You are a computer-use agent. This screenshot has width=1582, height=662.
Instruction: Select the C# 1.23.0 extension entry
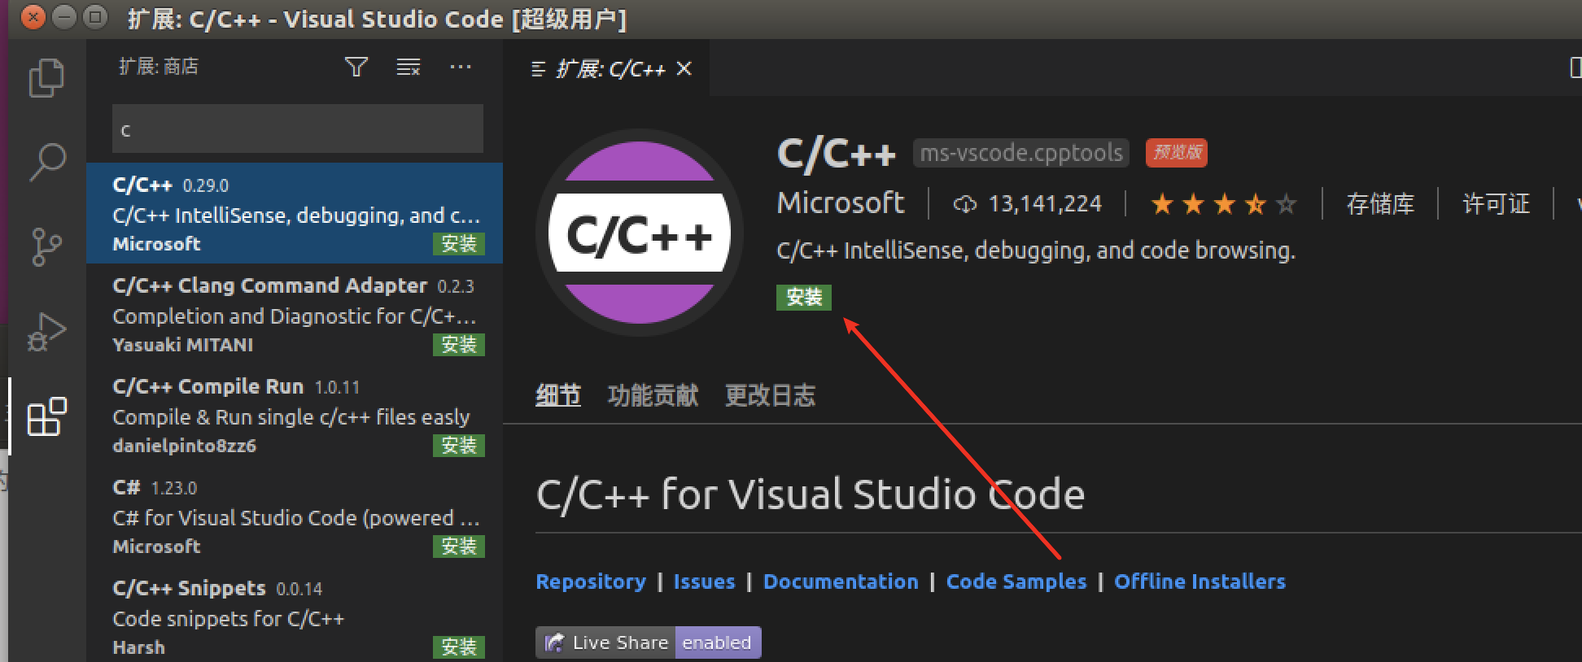click(x=295, y=516)
